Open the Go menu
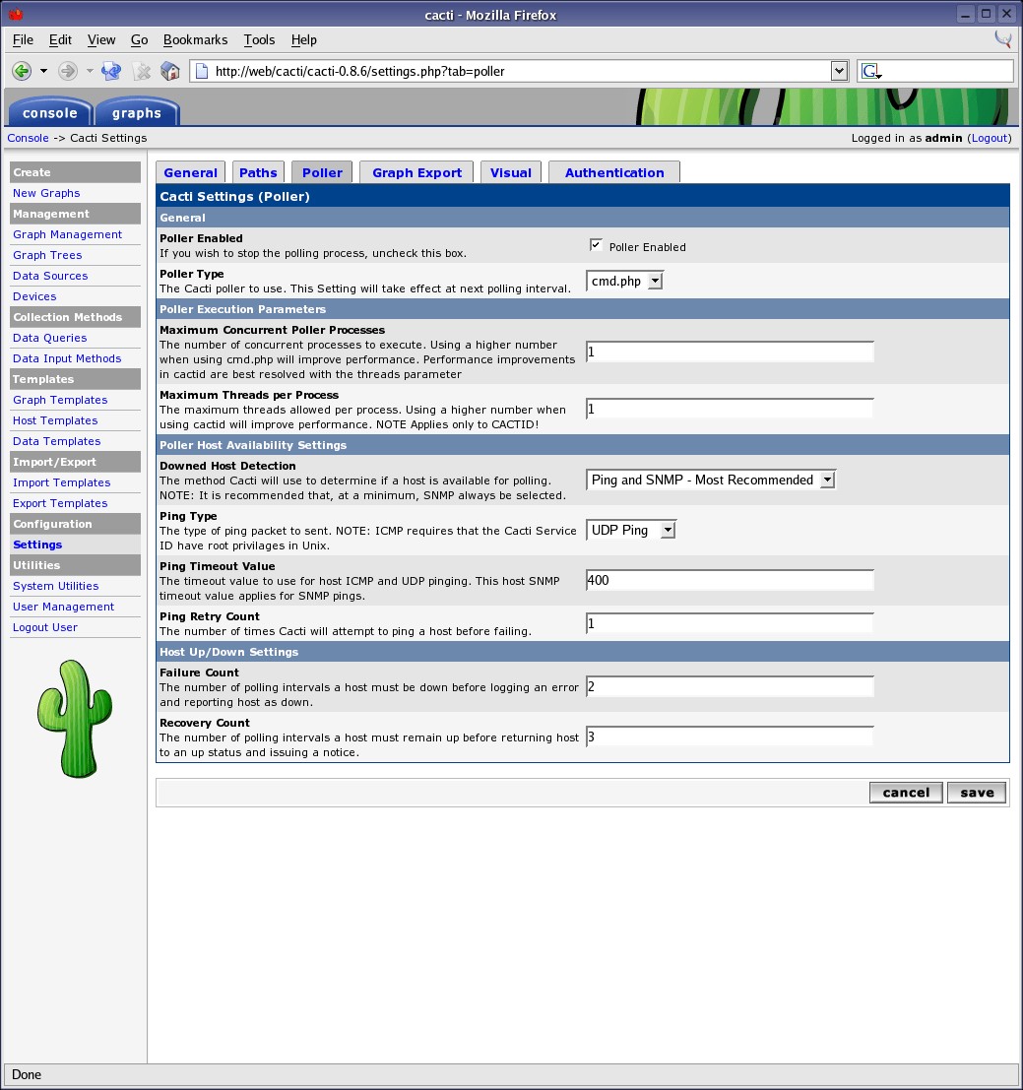This screenshot has height=1090, width=1023. click(x=139, y=39)
